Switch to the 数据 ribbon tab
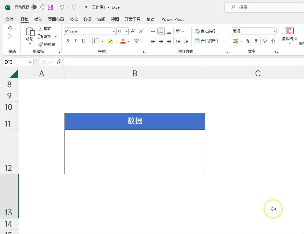 [87, 19]
